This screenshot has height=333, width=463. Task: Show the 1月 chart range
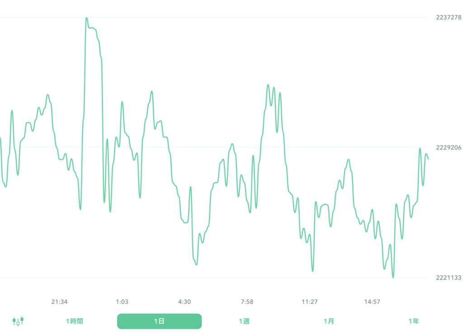tap(329, 321)
